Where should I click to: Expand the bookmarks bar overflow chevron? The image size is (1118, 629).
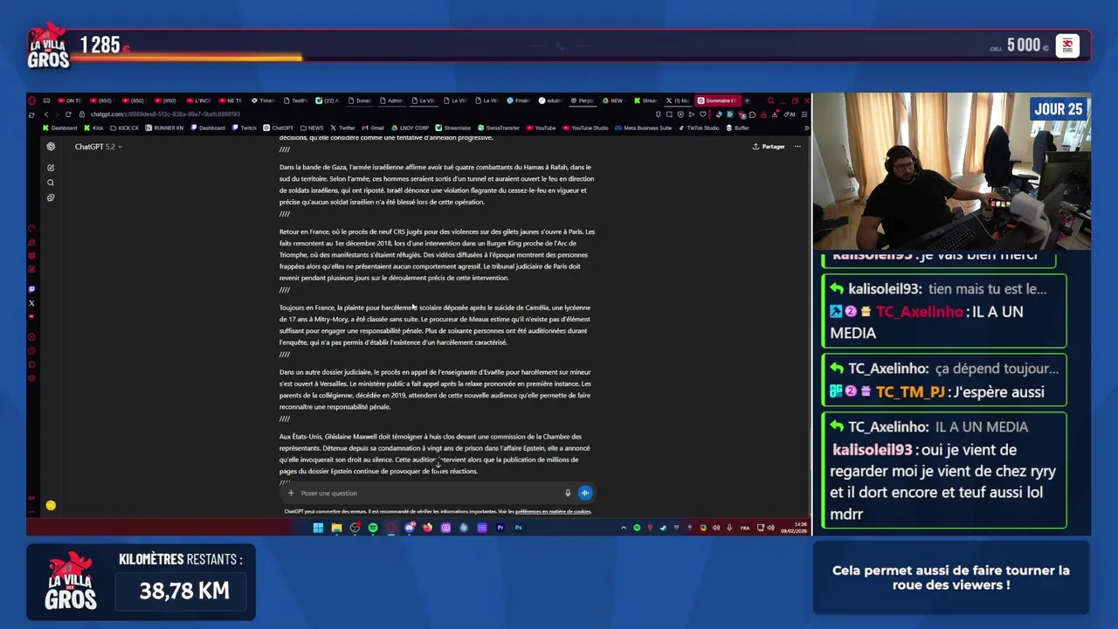pos(807,128)
